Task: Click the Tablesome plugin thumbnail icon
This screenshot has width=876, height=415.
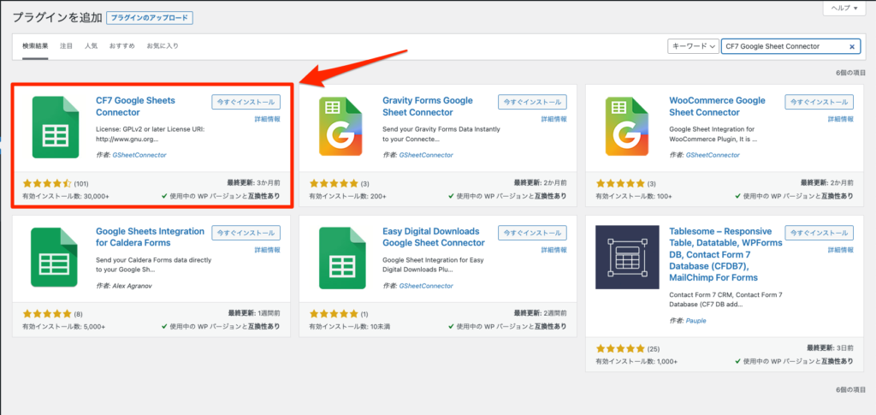Action: coord(627,257)
